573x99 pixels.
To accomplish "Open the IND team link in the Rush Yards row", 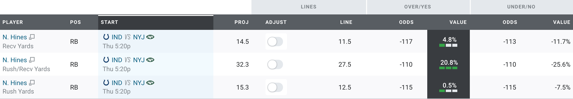I will 117,83.
